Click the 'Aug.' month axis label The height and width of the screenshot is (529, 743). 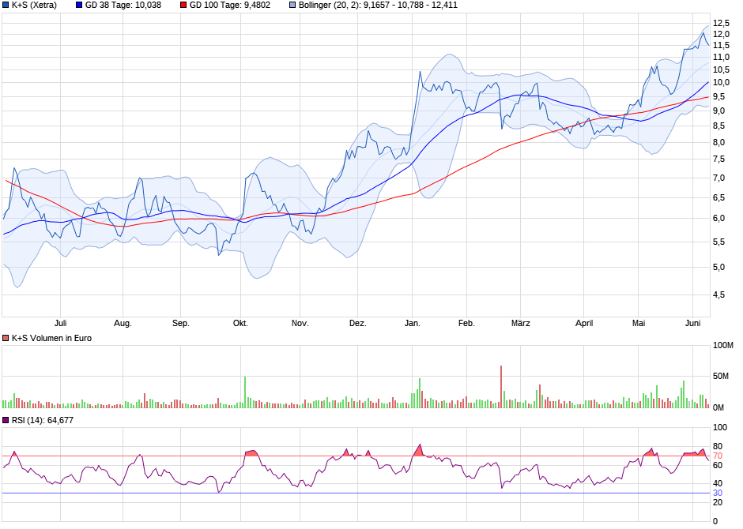[x=123, y=323]
